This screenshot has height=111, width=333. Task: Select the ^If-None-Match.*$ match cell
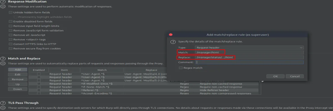pyautogui.click(x=102, y=87)
